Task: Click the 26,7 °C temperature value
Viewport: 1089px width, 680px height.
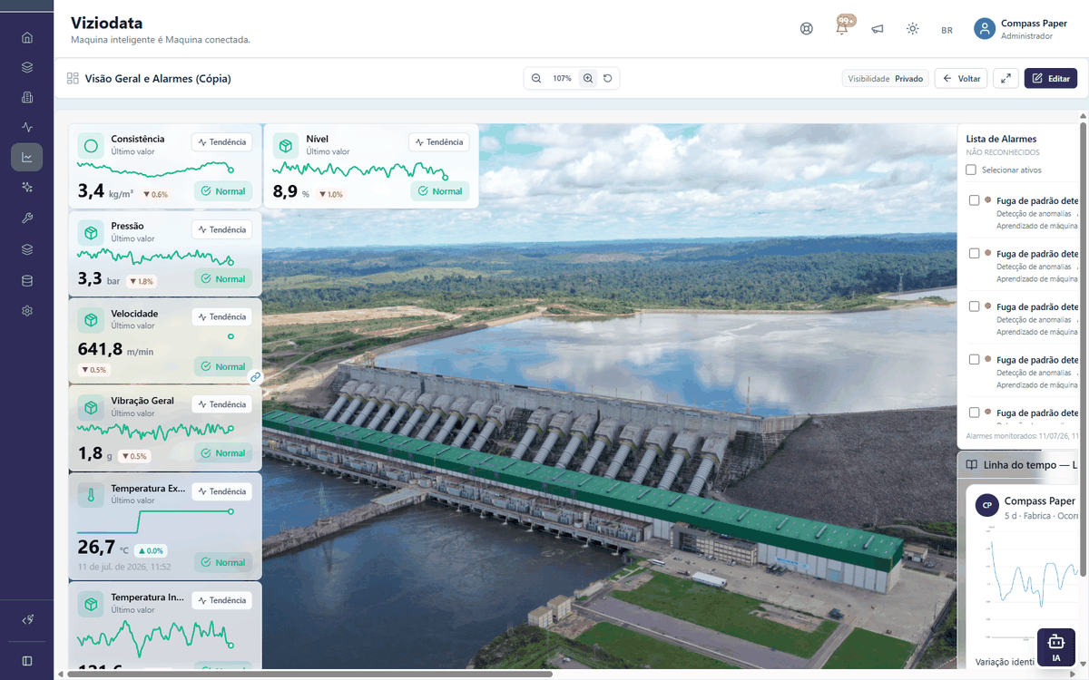Action: pyautogui.click(x=103, y=548)
